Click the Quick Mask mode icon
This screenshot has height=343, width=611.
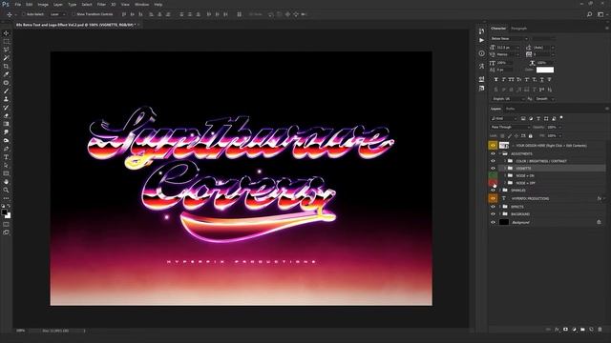[x=7, y=225]
